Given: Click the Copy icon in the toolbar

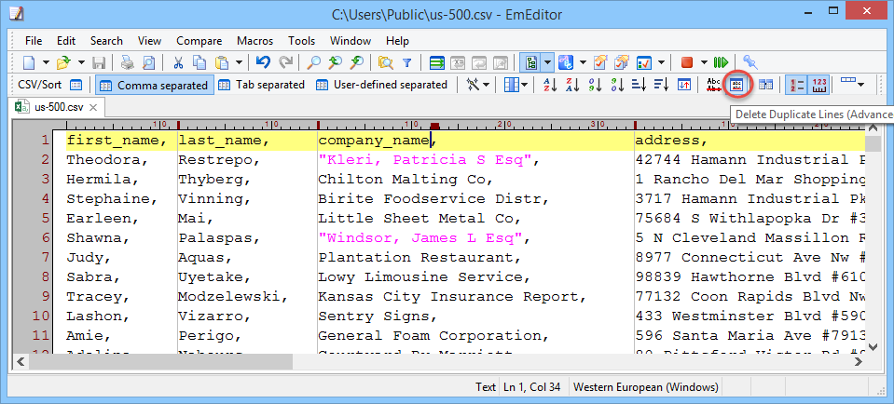Looking at the screenshot, I should (x=199, y=62).
